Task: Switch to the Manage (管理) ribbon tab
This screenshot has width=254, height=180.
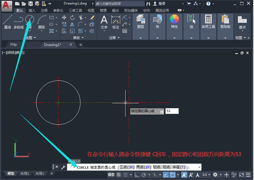Action: pos(103,11)
